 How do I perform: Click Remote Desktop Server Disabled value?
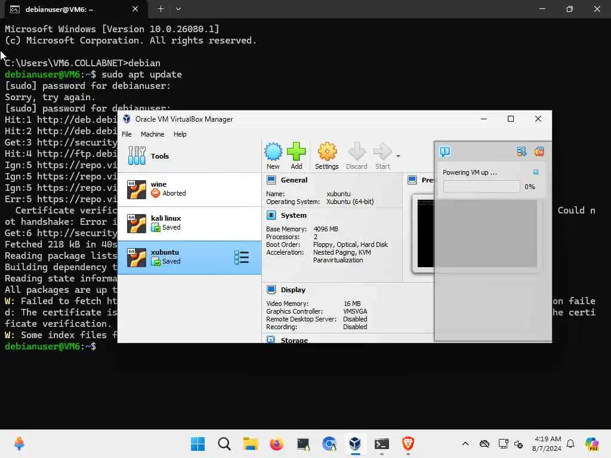(355, 319)
